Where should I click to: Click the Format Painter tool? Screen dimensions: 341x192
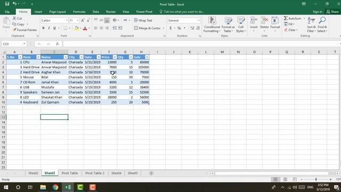click(25, 30)
